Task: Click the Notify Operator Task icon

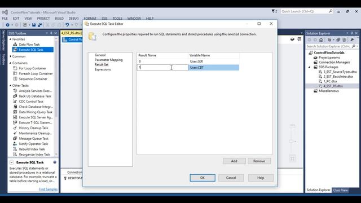Action: click(15, 144)
